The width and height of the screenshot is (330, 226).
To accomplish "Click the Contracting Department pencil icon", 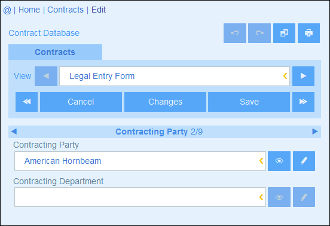I will click(x=304, y=197).
